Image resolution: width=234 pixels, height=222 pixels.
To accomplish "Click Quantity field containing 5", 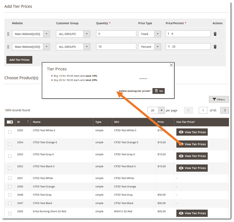I will (x=116, y=34).
